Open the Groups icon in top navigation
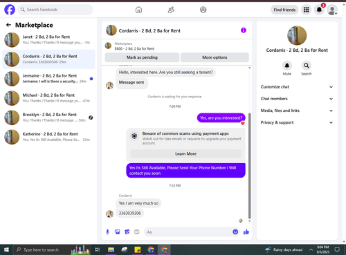This screenshot has width=346, height=255. click(x=203, y=10)
